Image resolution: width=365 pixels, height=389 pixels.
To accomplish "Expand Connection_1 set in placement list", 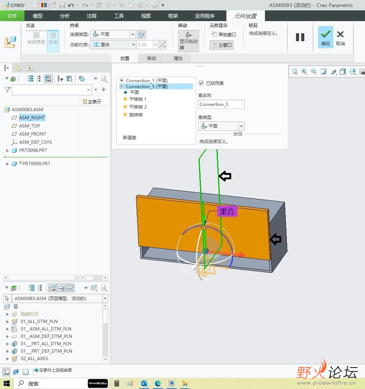I will pyautogui.click(x=122, y=80).
